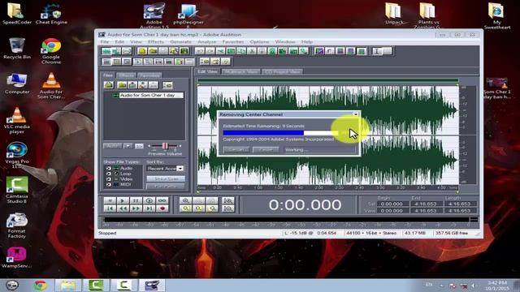Switch to the Effects tab in organizer panel

pyautogui.click(x=127, y=75)
